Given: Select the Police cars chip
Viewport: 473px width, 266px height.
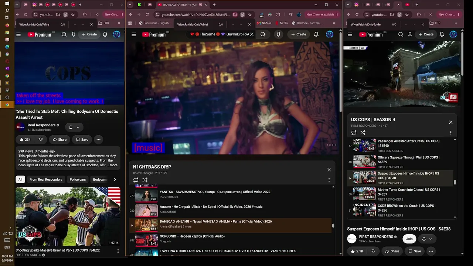Looking at the screenshot, I should 78,180.
